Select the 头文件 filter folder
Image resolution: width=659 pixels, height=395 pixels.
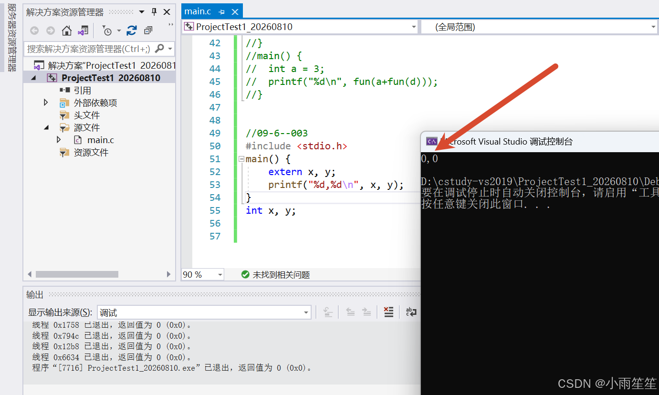coord(86,115)
